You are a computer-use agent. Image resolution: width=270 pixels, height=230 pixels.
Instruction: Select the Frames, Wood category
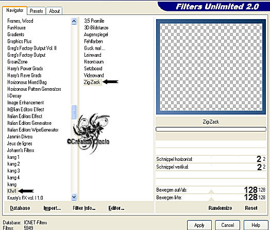[x=20, y=21]
